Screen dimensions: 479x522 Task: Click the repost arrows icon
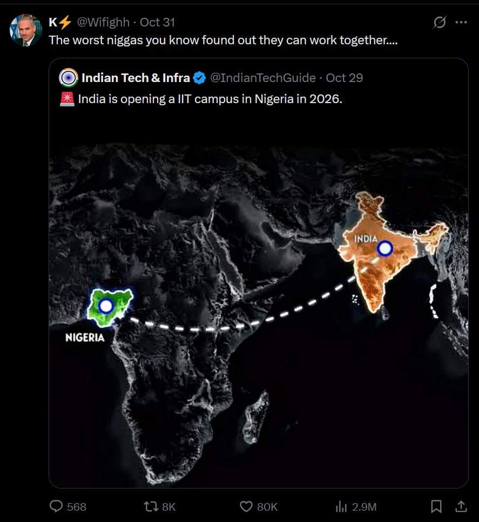tap(151, 506)
